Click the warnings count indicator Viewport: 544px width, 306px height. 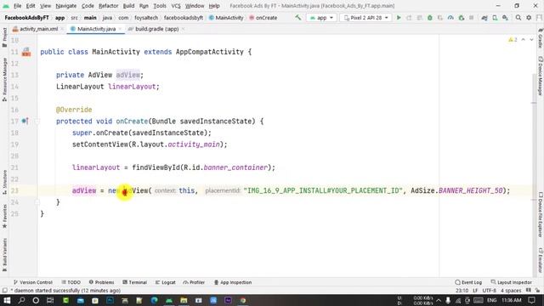click(513, 40)
